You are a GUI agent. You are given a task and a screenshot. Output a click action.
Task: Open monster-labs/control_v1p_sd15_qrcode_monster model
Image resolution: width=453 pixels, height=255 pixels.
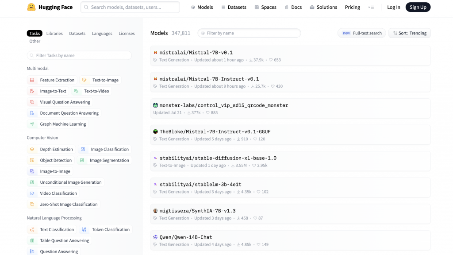(x=290, y=108)
